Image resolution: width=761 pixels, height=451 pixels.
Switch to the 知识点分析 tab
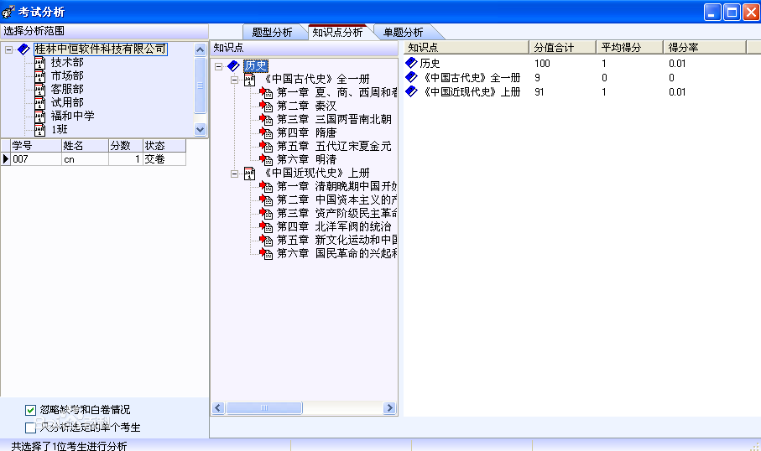[x=338, y=32]
